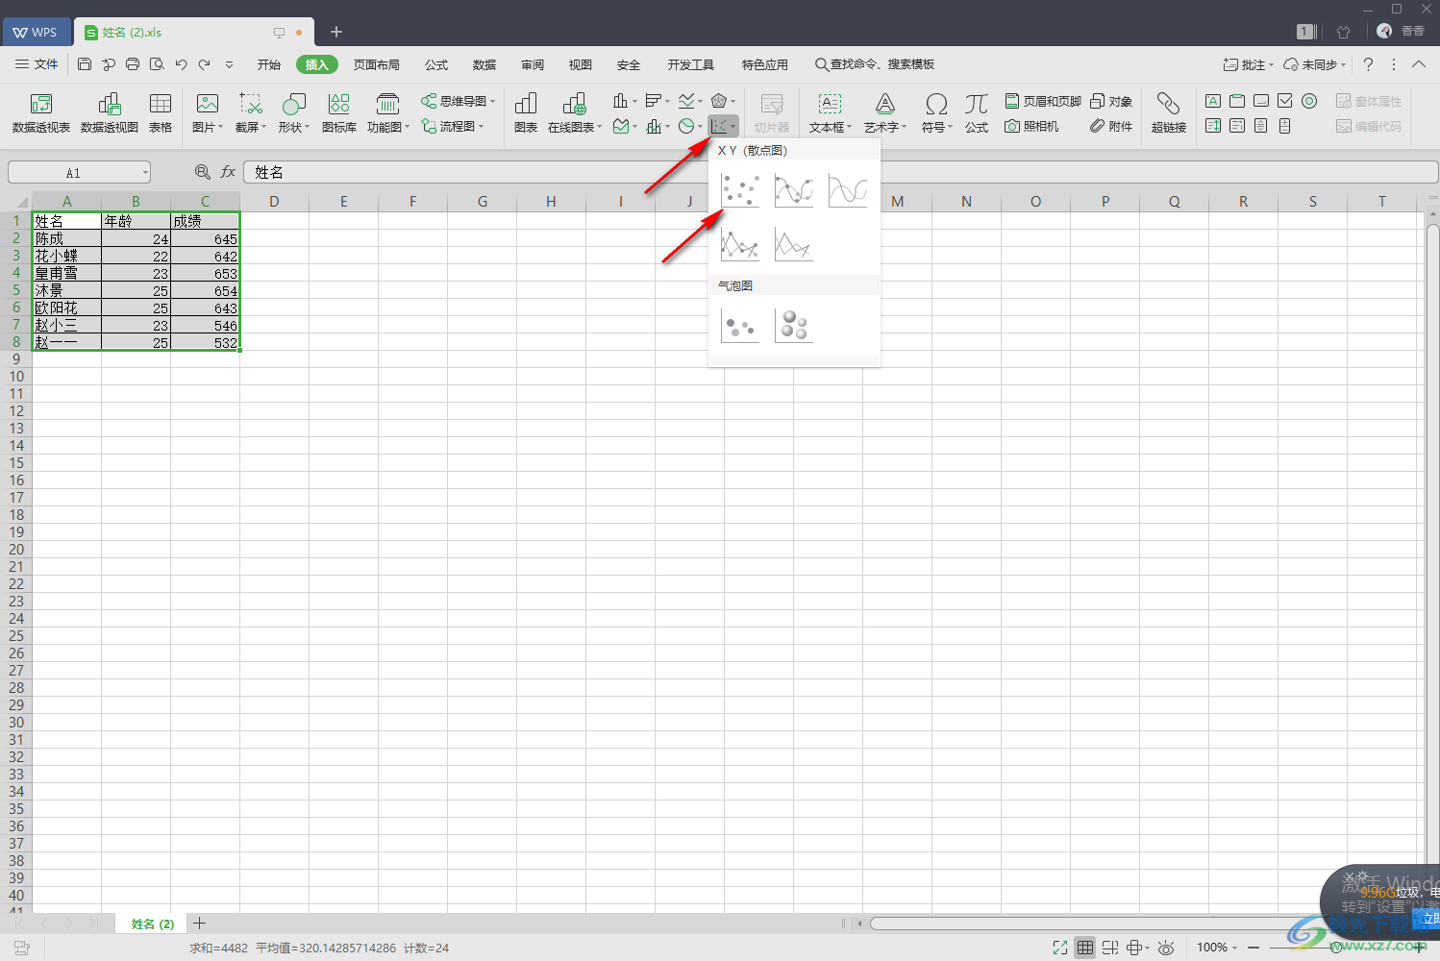Insert the option button form control

(x=1309, y=101)
